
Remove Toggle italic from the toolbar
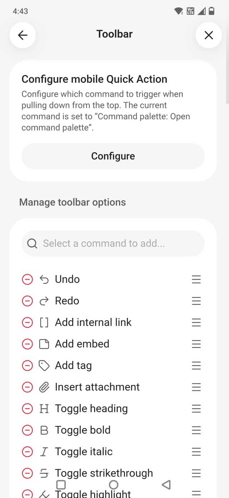[x=28, y=452]
